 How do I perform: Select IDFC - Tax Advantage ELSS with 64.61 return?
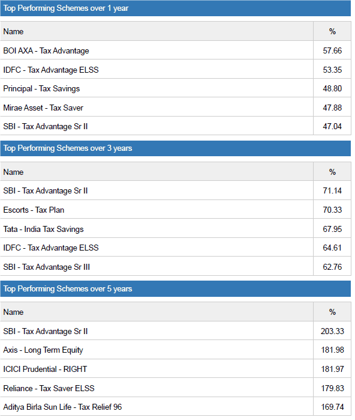(x=51, y=248)
